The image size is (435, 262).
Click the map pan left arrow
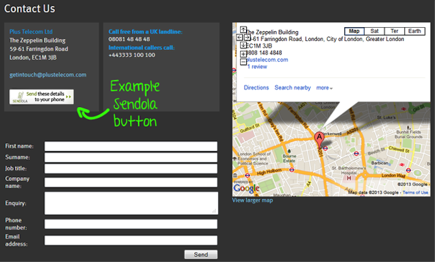[x=239, y=38]
